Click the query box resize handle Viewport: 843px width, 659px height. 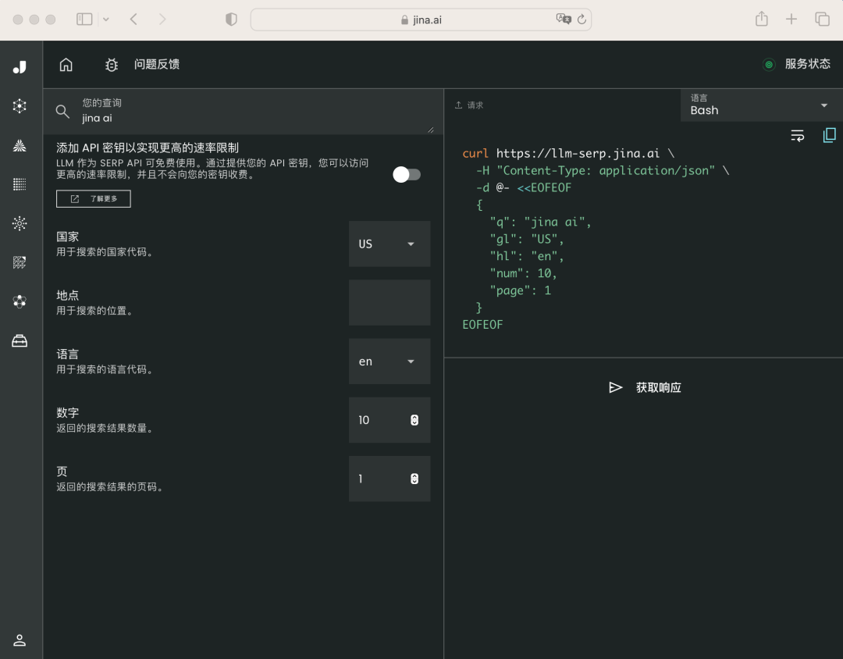pyautogui.click(x=431, y=130)
